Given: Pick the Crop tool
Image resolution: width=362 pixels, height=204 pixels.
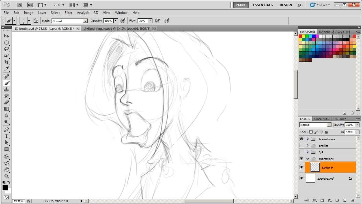Looking at the screenshot, I should coord(7,62).
